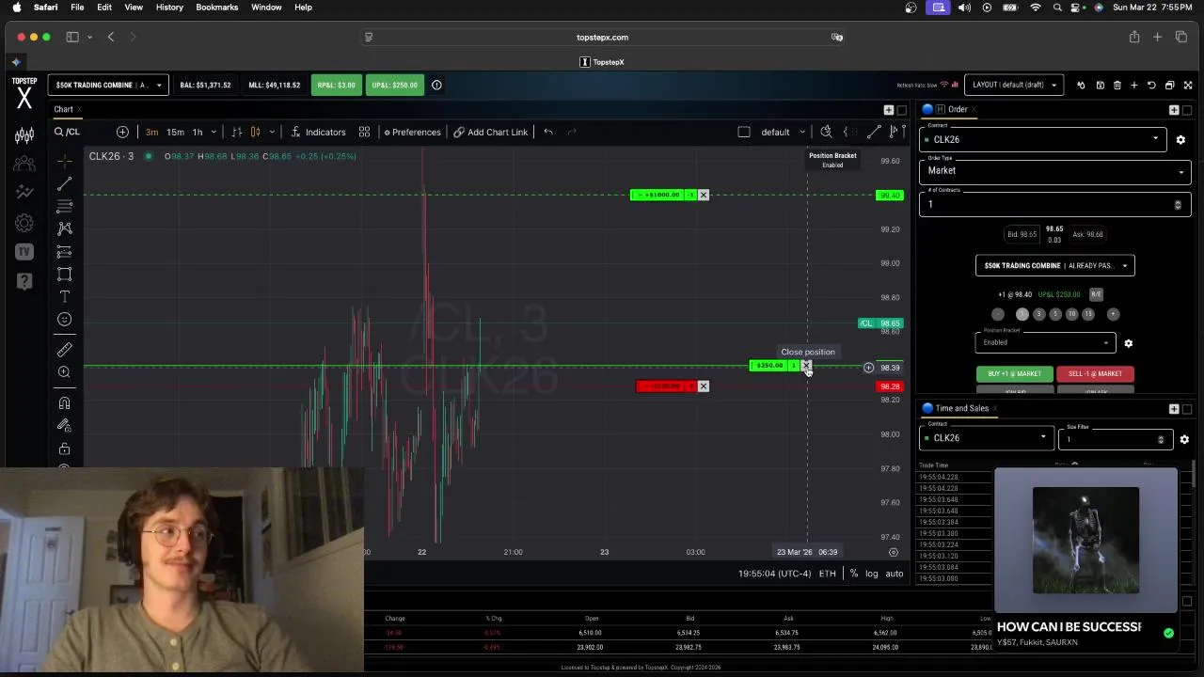The image size is (1204, 677).
Task: Click Add Chart Link
Action: pyautogui.click(x=490, y=132)
